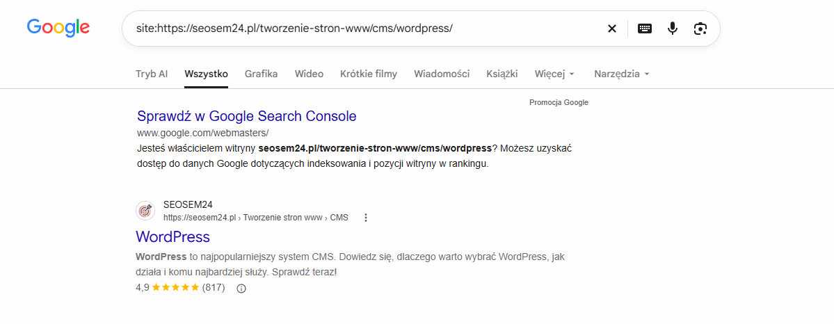Click the www.google.com/webmasters/ URL text
This screenshot has width=834, height=324.
202,133
